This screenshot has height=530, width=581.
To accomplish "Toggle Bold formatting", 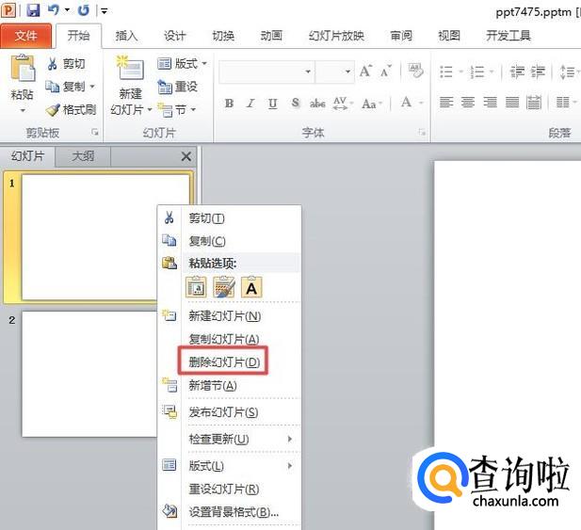I will click(229, 104).
